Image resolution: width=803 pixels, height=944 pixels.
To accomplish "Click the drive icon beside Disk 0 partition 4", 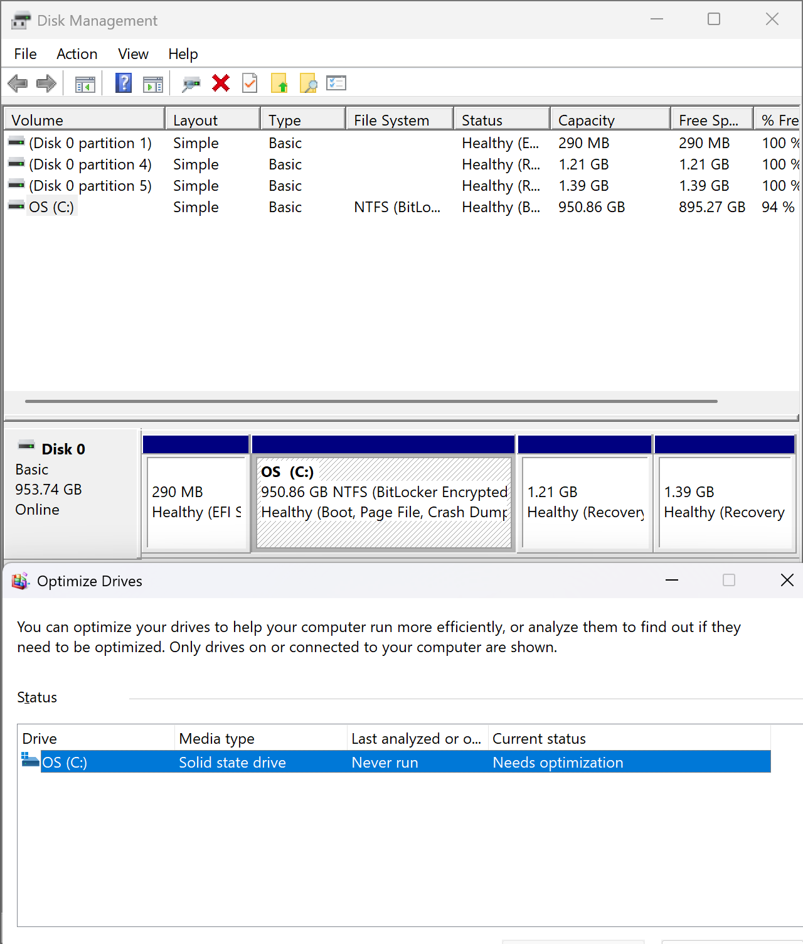I will [x=16, y=164].
